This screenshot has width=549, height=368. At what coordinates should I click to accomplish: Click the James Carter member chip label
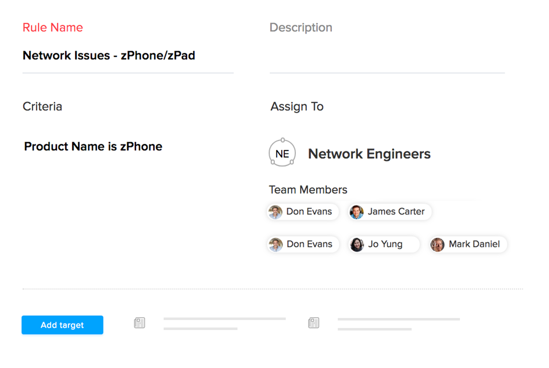pos(396,211)
